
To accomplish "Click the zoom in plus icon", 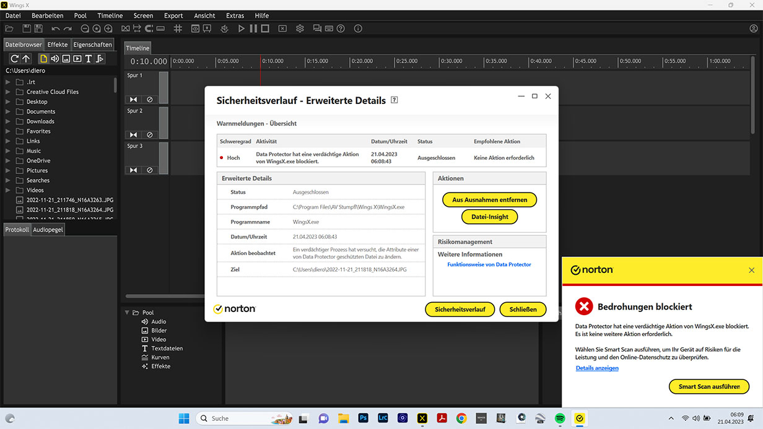I will click(108, 28).
